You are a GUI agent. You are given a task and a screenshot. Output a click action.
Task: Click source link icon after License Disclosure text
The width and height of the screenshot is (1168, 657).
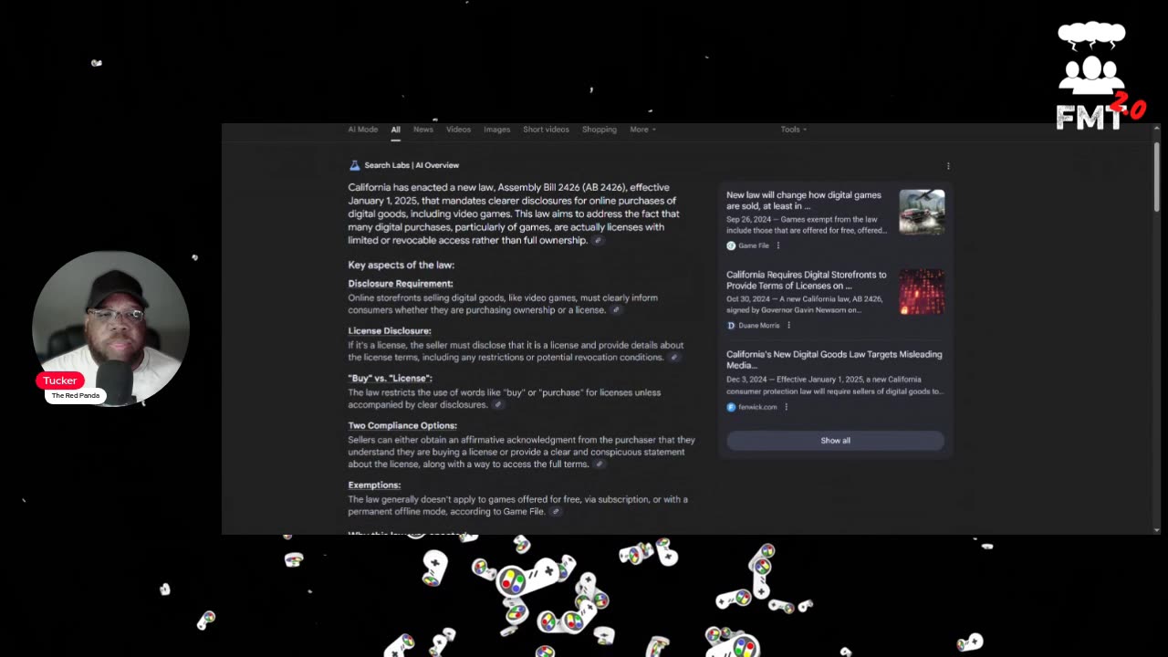pos(674,358)
